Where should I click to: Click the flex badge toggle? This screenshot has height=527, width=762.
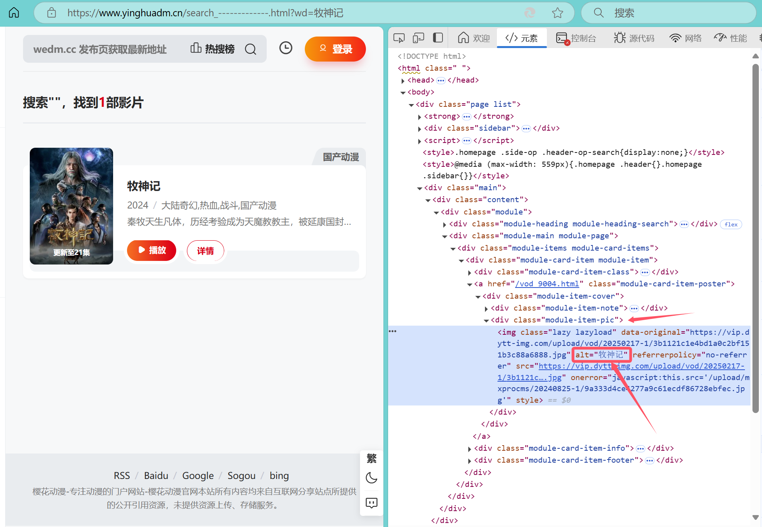[x=731, y=224]
